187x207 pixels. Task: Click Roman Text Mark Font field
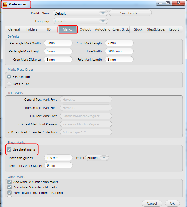86,108
